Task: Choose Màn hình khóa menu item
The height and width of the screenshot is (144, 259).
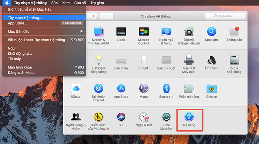Action: click(44, 67)
